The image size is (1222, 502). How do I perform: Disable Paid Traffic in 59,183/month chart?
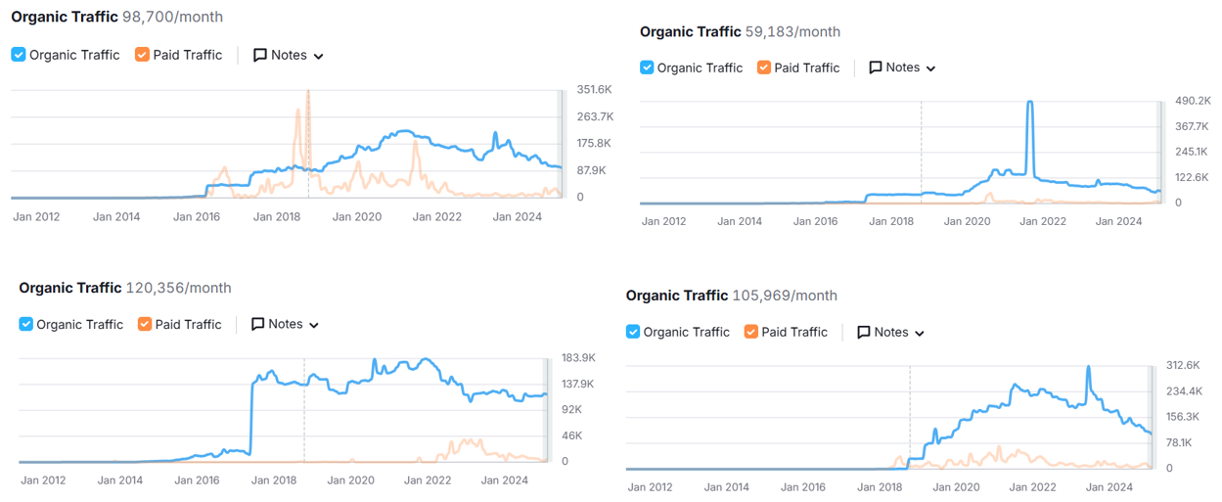[764, 68]
